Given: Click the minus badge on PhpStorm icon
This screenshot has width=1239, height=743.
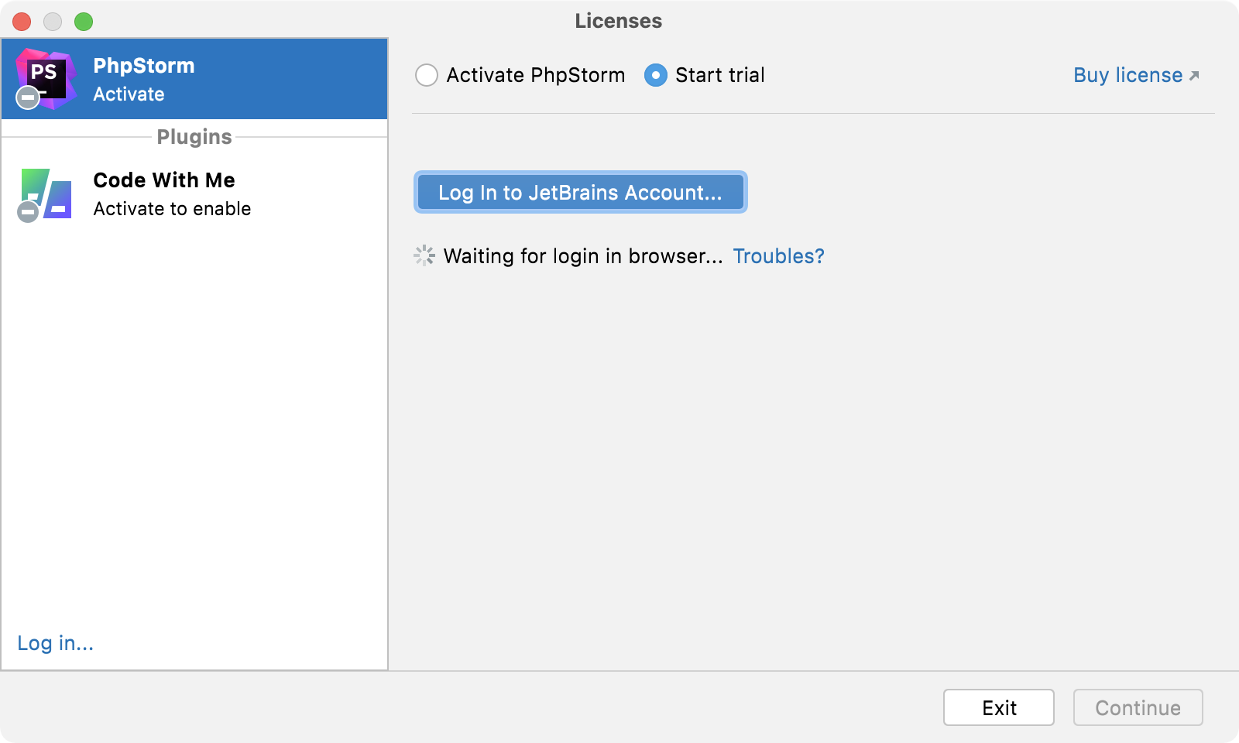Looking at the screenshot, I should pyautogui.click(x=27, y=98).
